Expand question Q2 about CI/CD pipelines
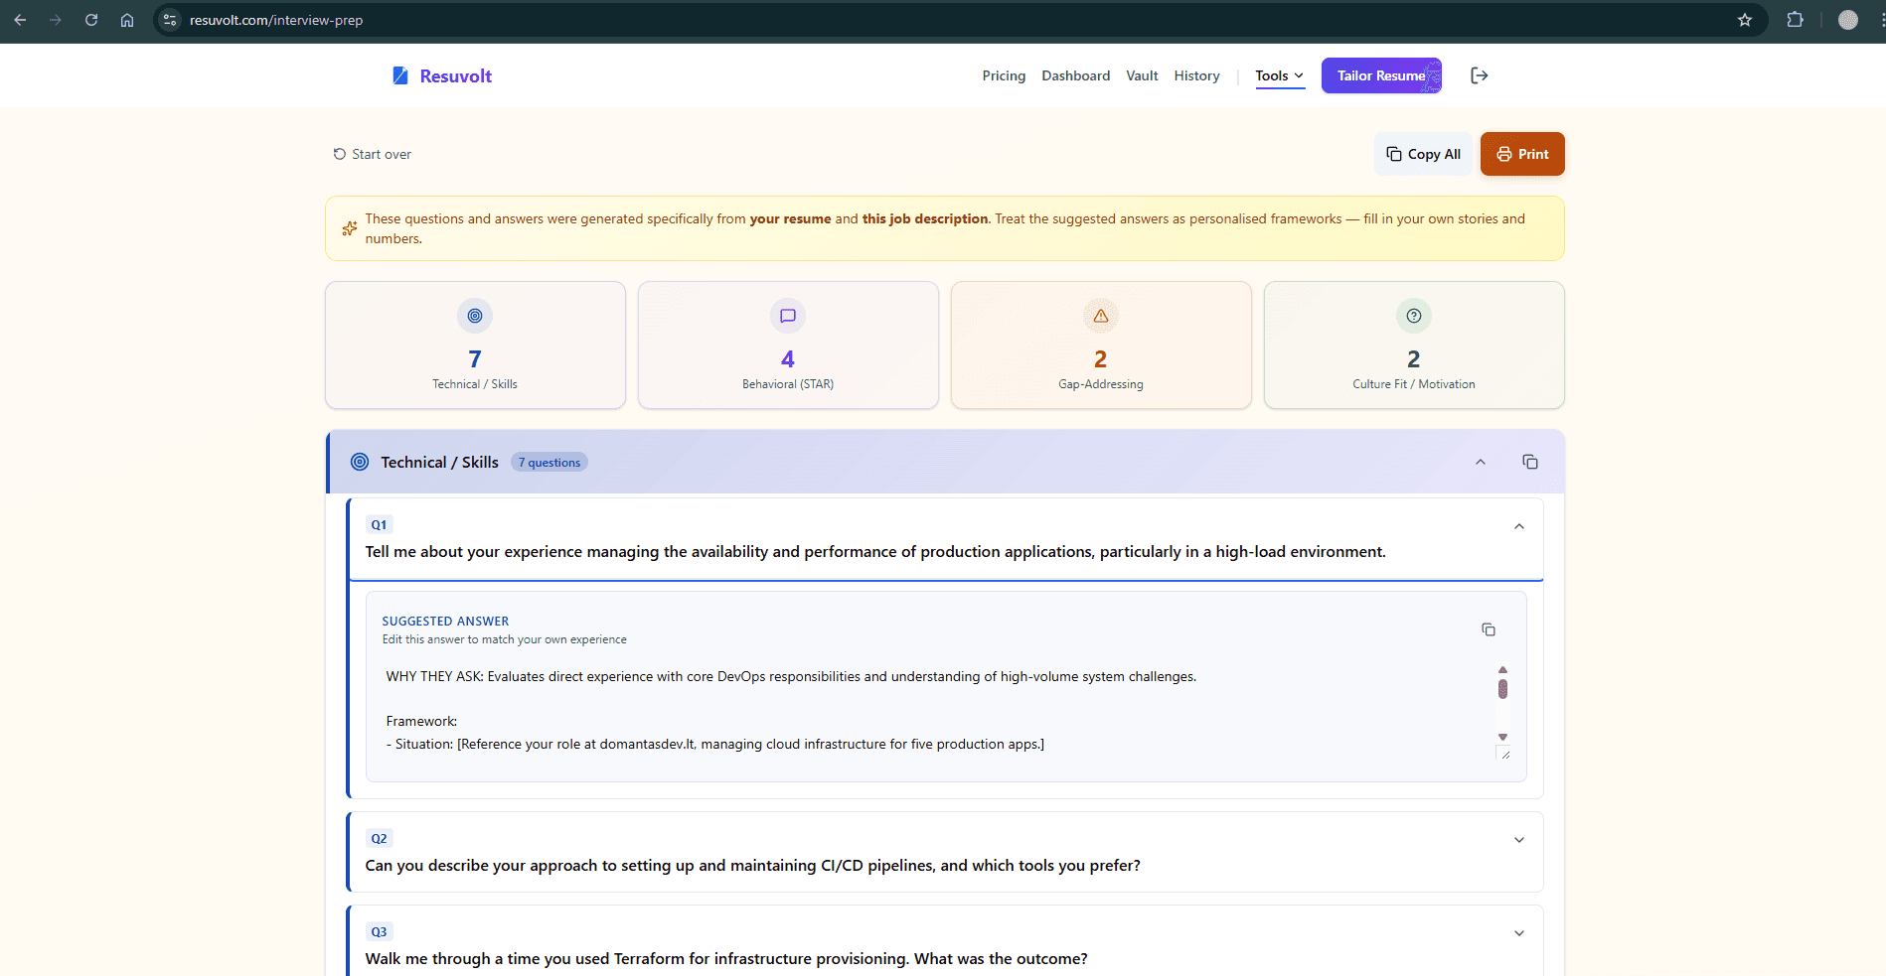1886x976 pixels. tap(1517, 839)
